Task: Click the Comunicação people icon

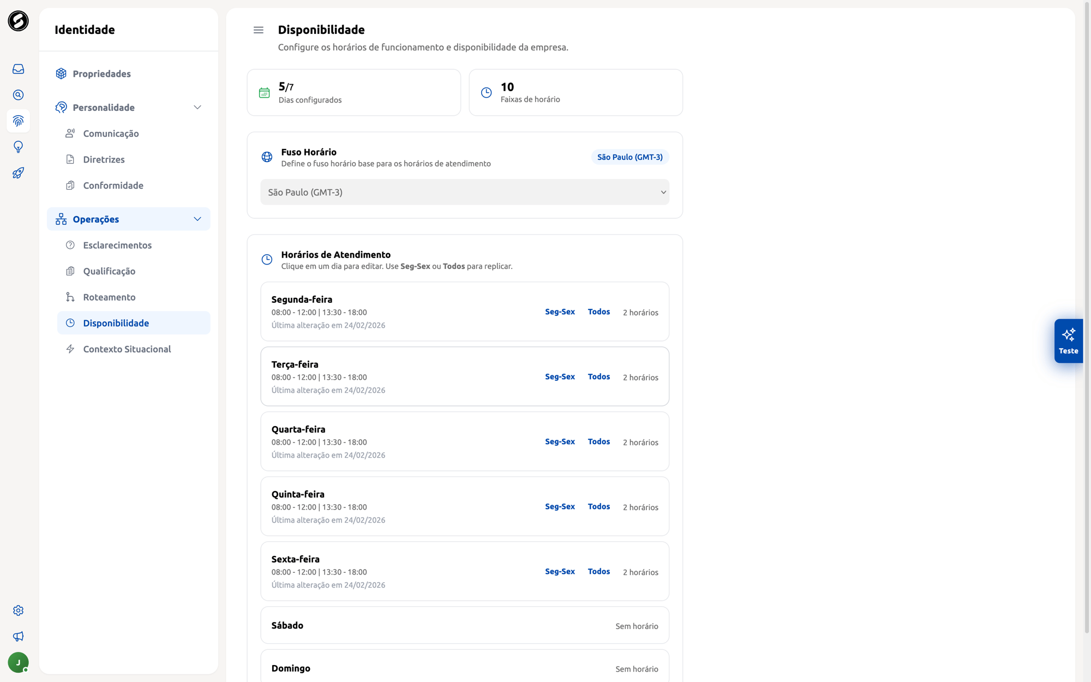Action: click(x=70, y=133)
